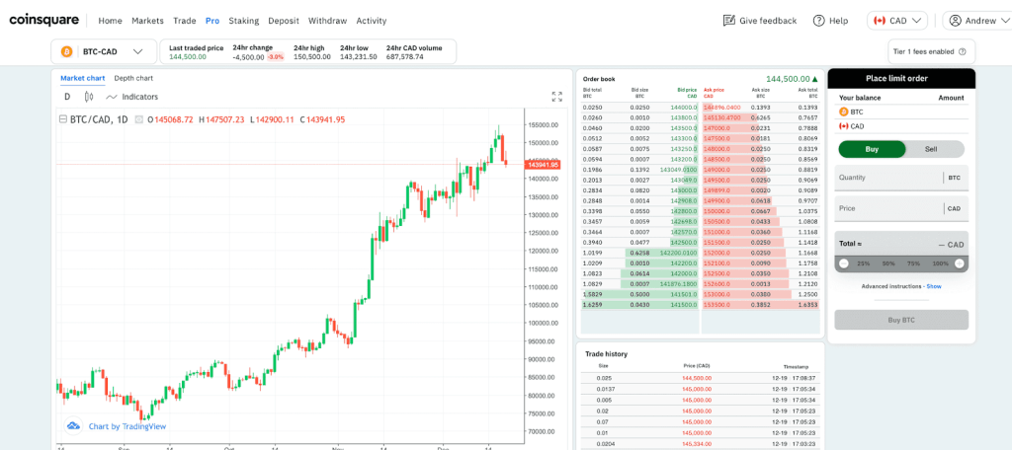This screenshot has height=450, width=1012.
Task: Open the BTC-CAD market pair dropdown
Action: click(x=103, y=51)
